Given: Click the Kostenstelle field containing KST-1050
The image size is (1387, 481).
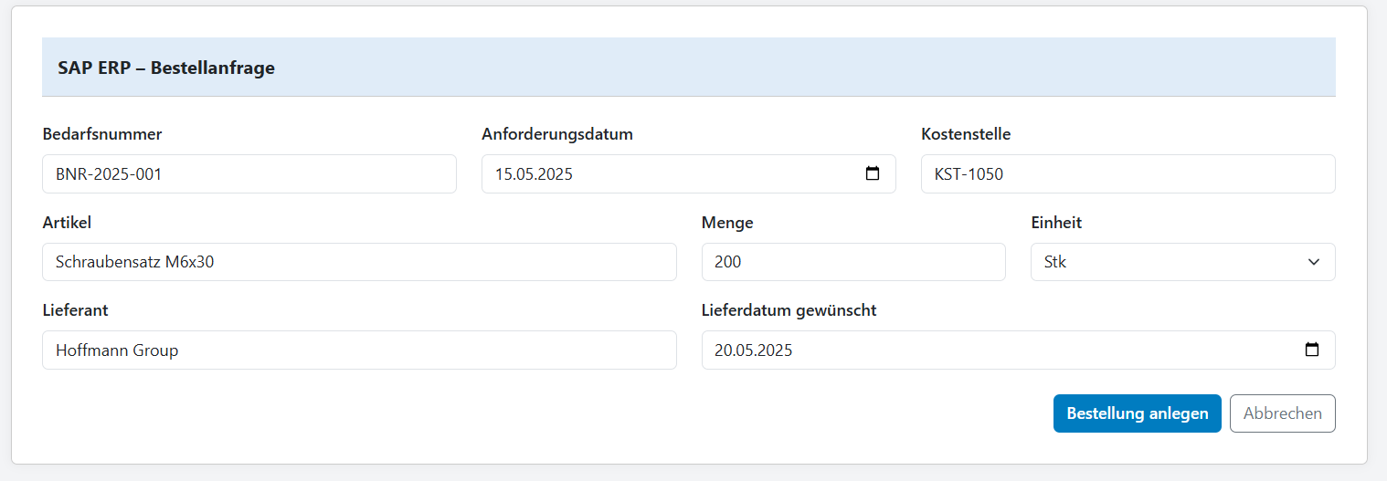Looking at the screenshot, I should pos(1128,173).
